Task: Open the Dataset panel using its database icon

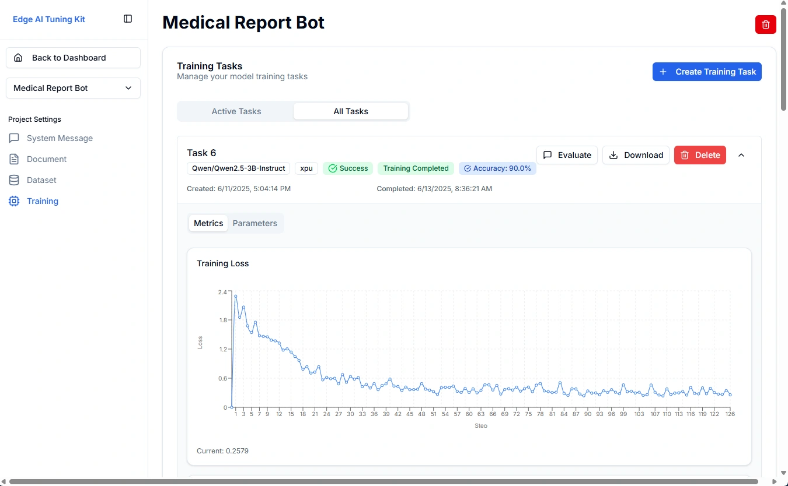Action: pyautogui.click(x=13, y=180)
